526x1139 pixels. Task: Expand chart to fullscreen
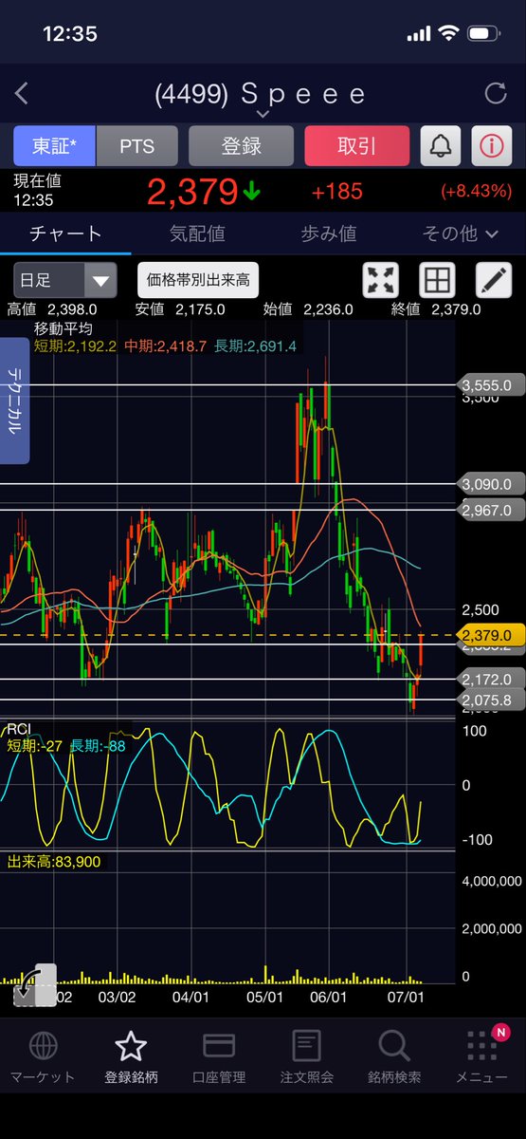click(x=382, y=280)
